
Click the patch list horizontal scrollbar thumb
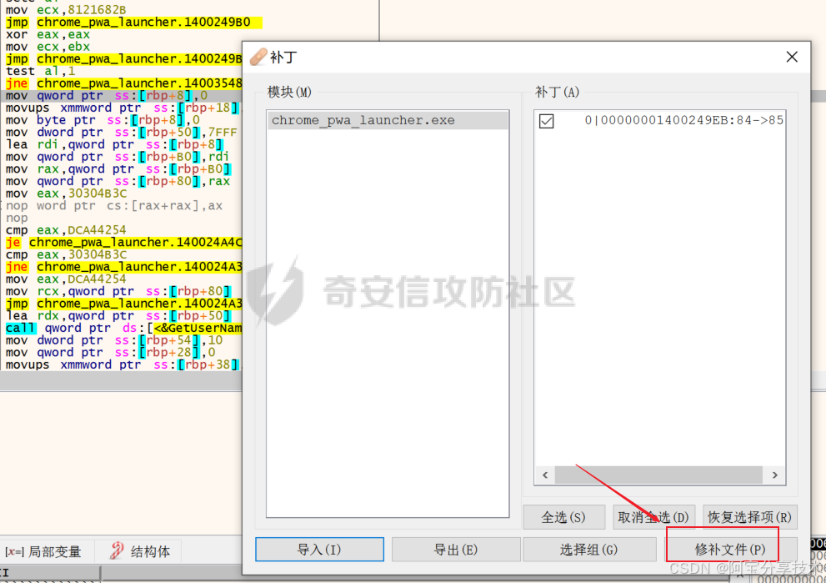[x=658, y=475]
